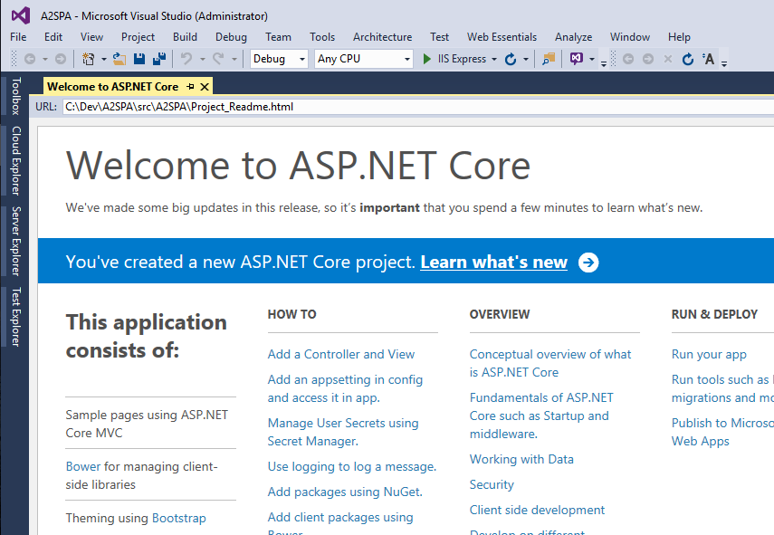Open the Debug configuration dropdown
774x535 pixels.
tap(279, 59)
